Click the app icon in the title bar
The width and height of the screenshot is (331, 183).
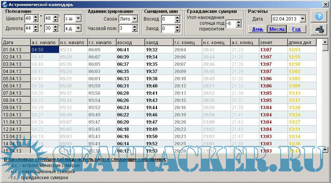tap(4, 4)
